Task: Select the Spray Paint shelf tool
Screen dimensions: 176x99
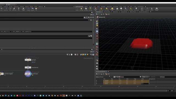Action: [14, 9]
